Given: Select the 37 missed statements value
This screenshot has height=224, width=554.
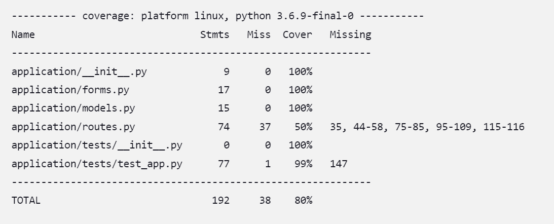Looking at the screenshot, I should [265, 127].
